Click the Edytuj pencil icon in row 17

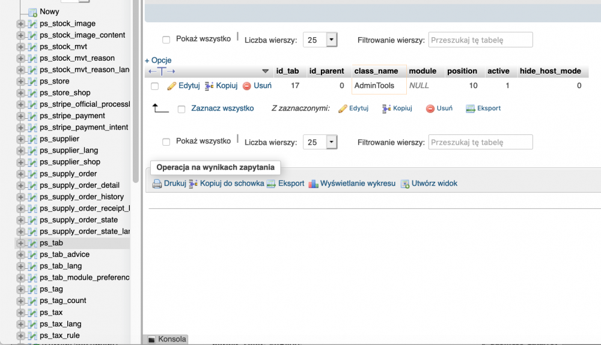pyautogui.click(x=172, y=86)
